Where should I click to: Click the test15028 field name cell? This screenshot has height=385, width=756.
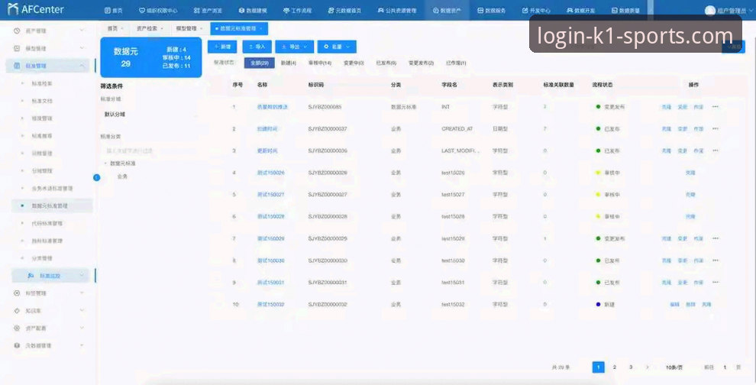pos(453,217)
